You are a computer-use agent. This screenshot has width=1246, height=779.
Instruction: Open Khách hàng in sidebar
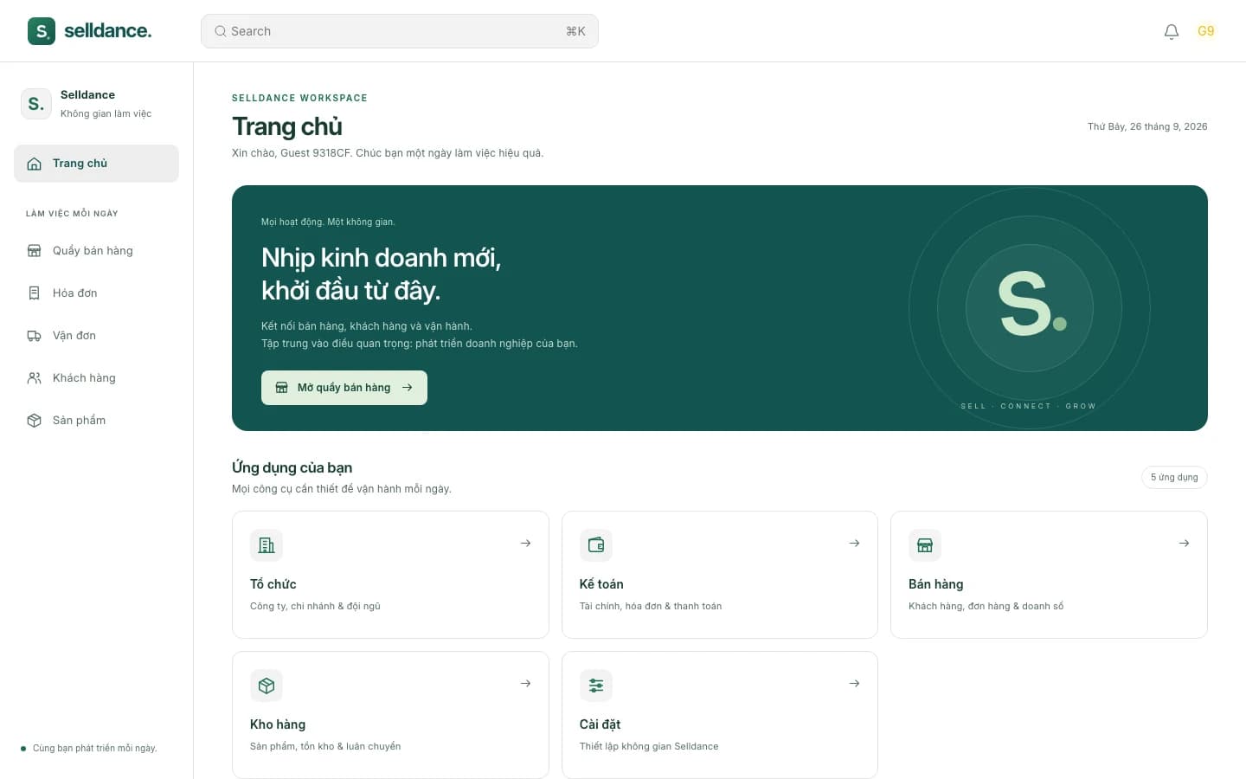(96, 378)
